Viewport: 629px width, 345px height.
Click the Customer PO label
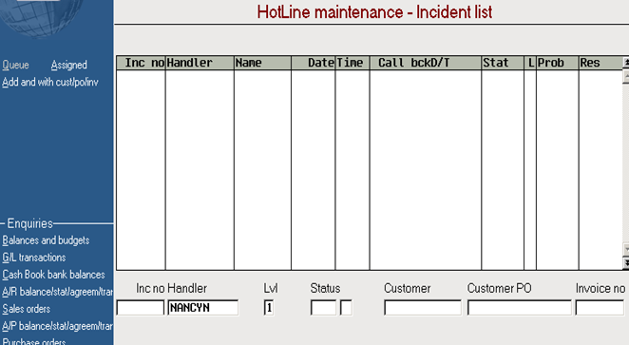[500, 288]
